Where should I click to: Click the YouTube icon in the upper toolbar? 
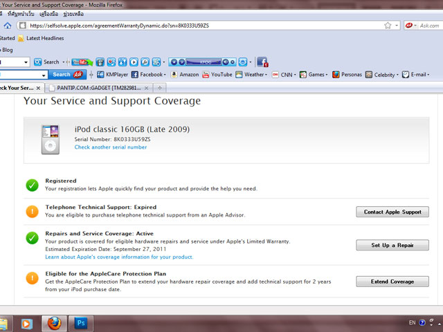(80, 62)
